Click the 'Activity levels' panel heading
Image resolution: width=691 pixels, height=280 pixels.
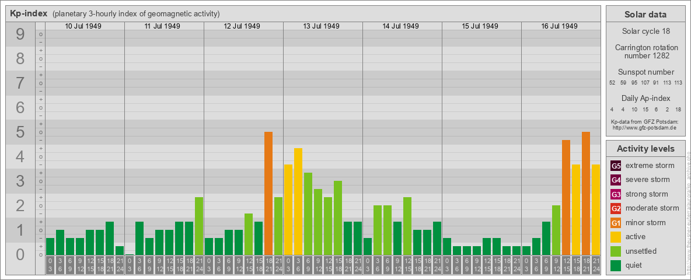click(x=645, y=149)
